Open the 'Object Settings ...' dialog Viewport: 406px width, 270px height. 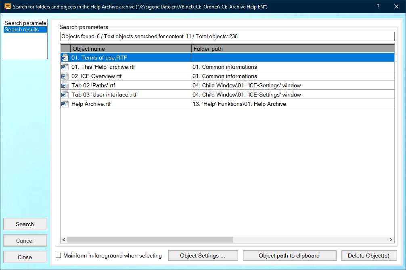tap(203, 256)
